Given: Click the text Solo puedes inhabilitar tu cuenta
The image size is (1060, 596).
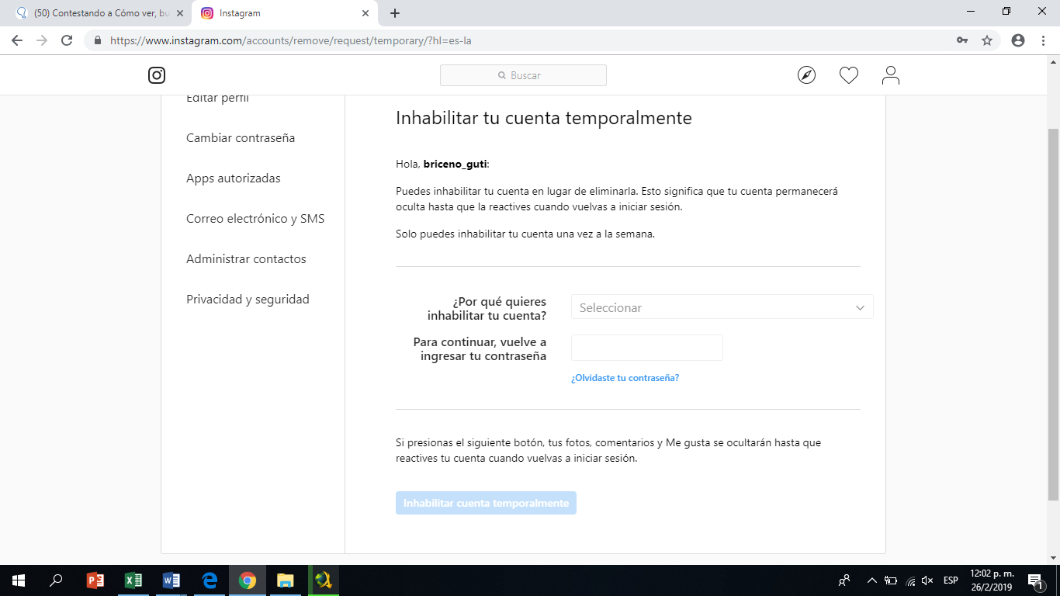Looking at the screenshot, I should click(x=525, y=234).
